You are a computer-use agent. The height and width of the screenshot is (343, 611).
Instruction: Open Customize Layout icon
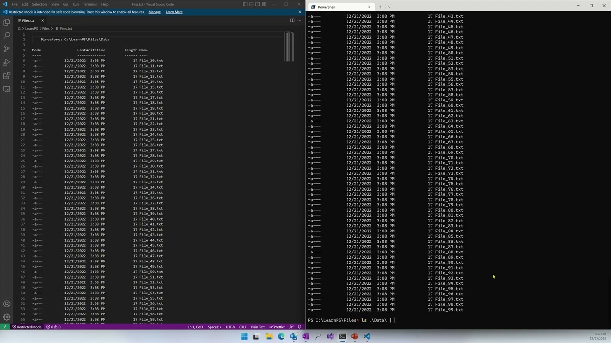(264, 4)
